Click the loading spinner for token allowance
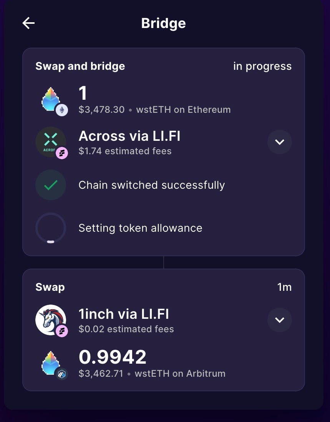 51,228
